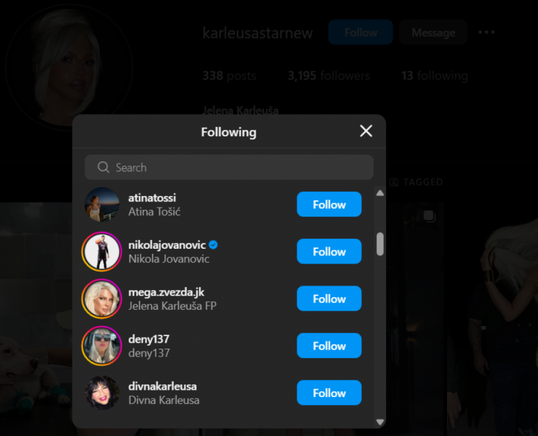Follow divnakarleusa
The width and height of the screenshot is (538, 436).
[x=329, y=392]
